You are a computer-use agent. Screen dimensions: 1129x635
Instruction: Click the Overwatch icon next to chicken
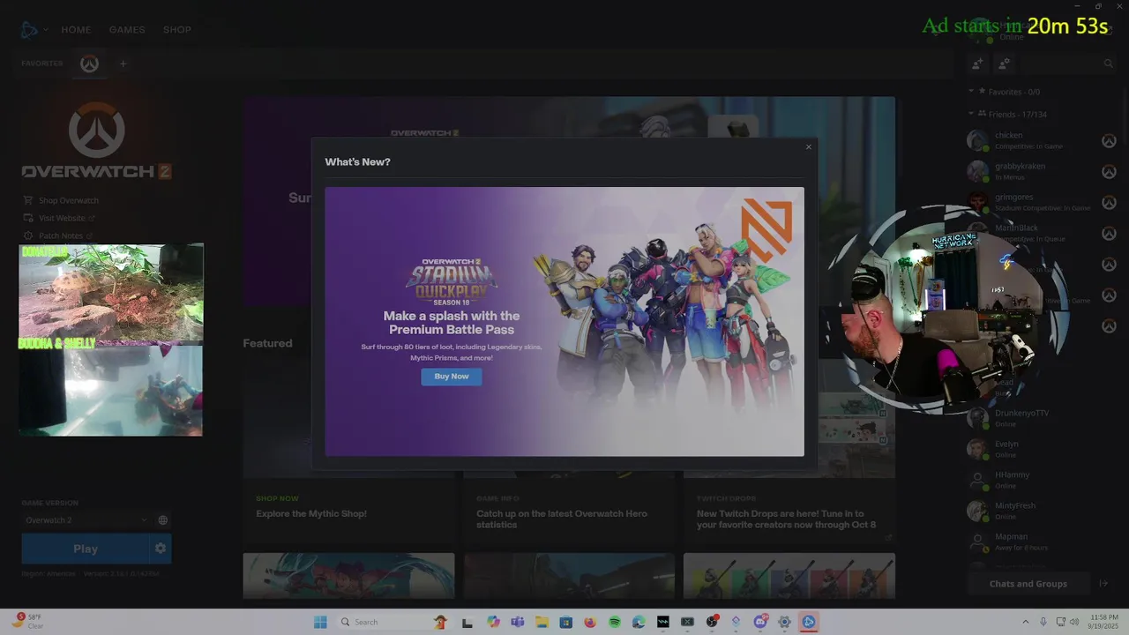pos(1109,140)
